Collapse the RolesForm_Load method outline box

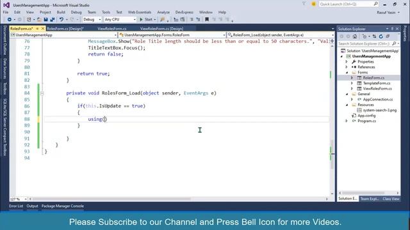[42, 93]
